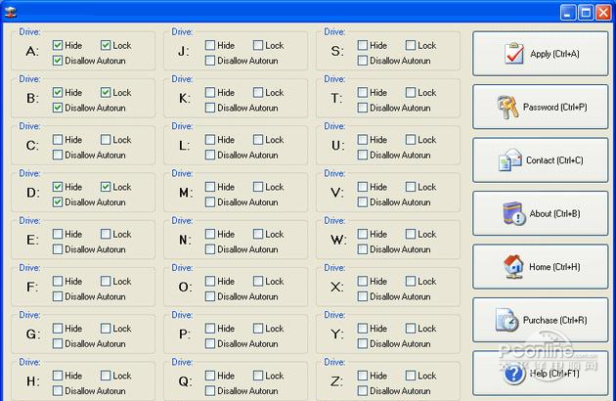This screenshot has height=401, width=616.
Task: Check Lock for drive H:
Action: [106, 376]
